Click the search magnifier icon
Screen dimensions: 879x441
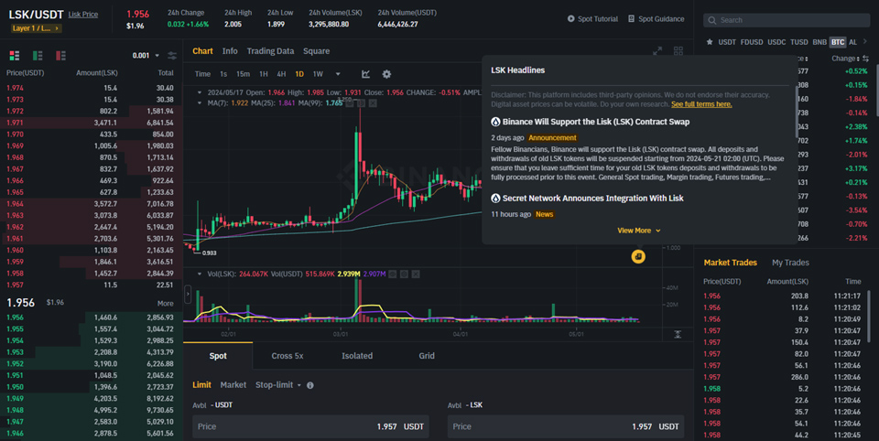pyautogui.click(x=712, y=20)
